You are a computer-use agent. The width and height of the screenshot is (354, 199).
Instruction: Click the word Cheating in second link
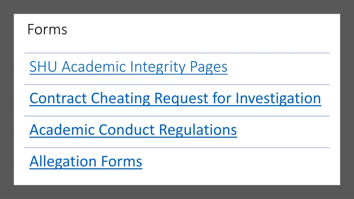[x=120, y=98]
